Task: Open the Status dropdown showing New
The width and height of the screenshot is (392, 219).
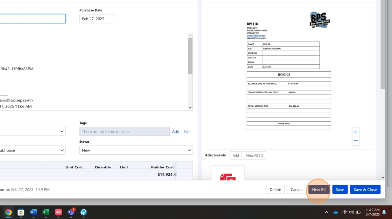Action: [x=136, y=150]
